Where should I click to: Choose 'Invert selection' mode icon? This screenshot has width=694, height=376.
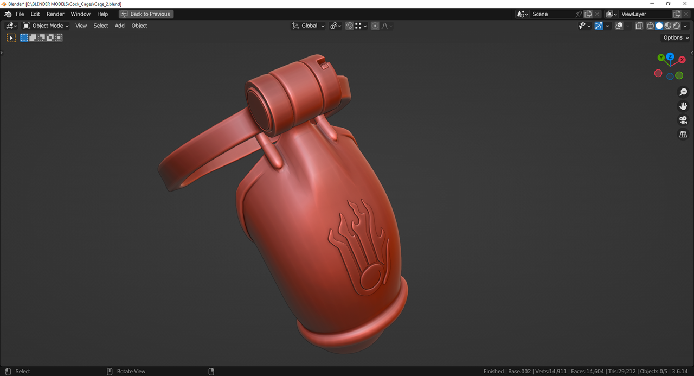50,37
